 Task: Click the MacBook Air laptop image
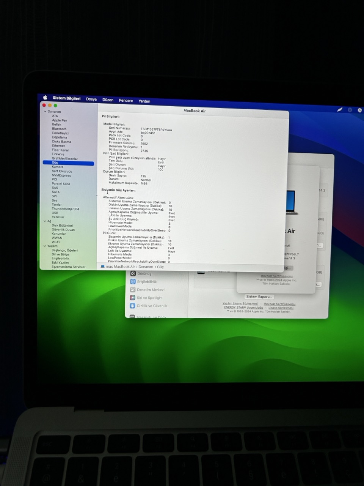[x=291, y=202]
